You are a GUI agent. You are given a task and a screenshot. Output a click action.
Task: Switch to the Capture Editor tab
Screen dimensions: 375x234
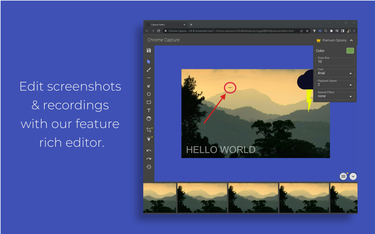(166, 25)
